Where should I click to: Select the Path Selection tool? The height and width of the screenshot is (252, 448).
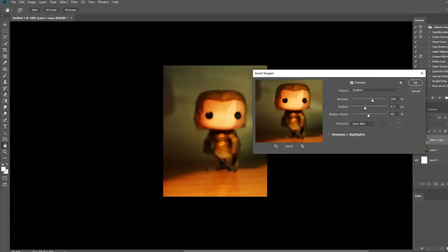pyautogui.click(x=5, y=133)
